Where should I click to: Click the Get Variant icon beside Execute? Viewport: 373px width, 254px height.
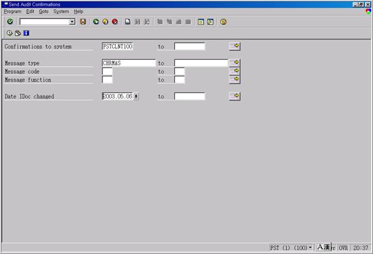tap(18, 33)
